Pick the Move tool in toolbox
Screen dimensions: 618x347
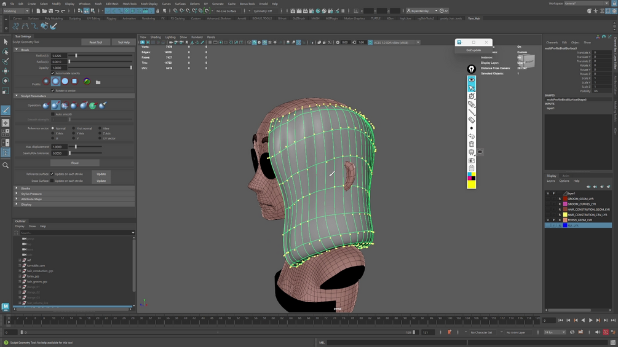(x=6, y=71)
